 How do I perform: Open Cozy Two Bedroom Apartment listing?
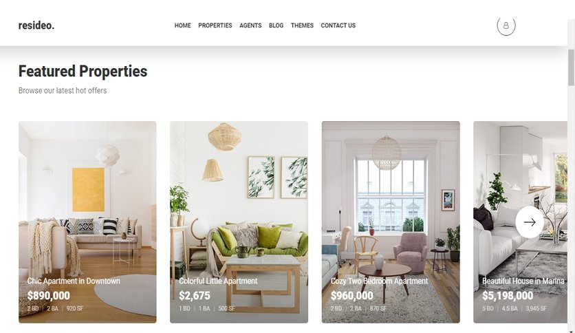[x=379, y=281]
